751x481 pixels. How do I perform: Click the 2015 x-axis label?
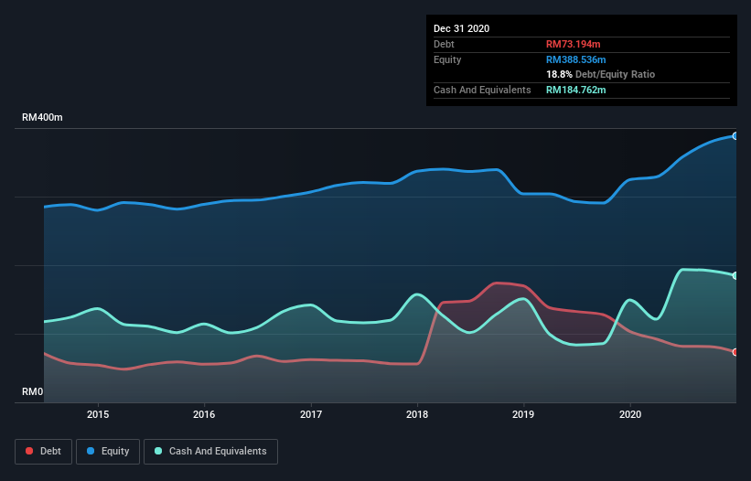(x=98, y=414)
